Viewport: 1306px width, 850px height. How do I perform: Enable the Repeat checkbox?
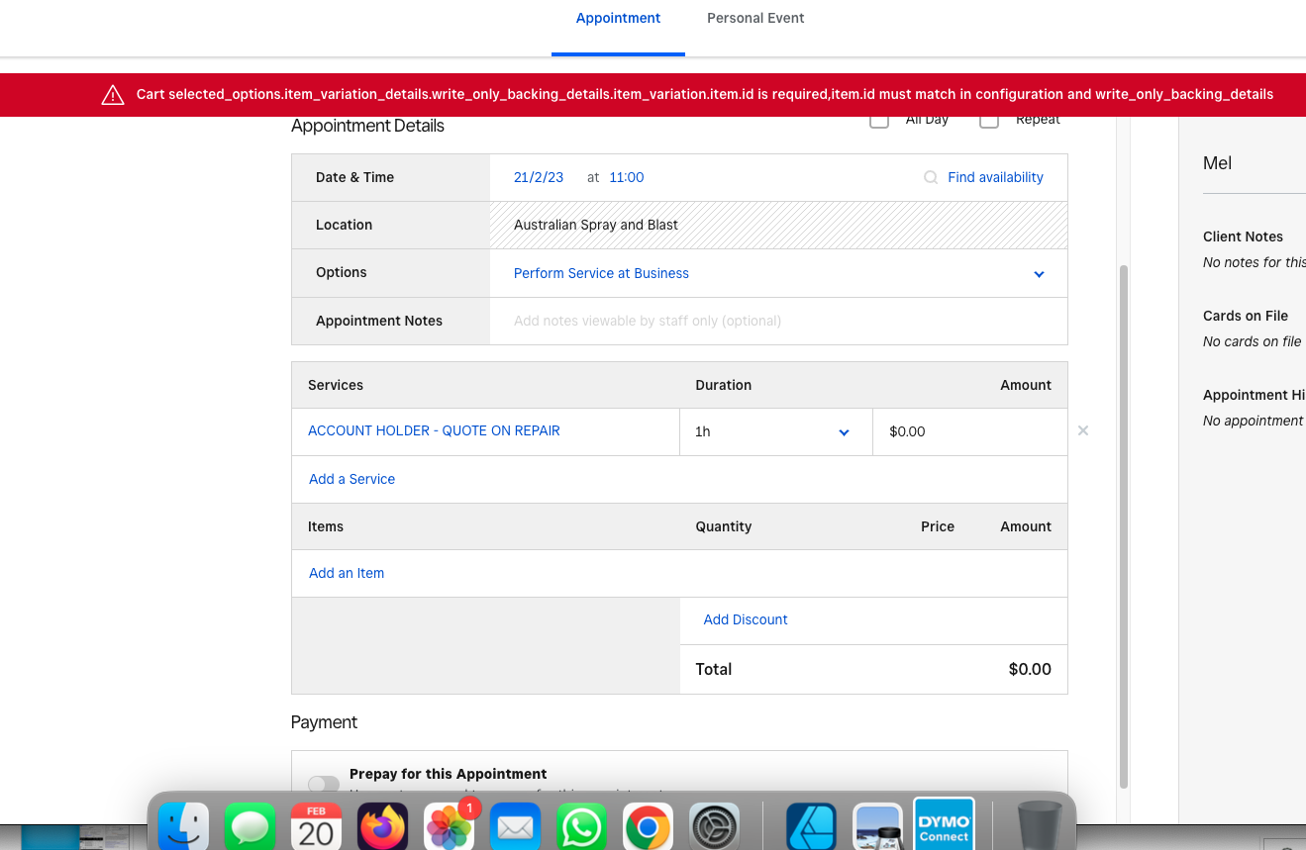[988, 121]
